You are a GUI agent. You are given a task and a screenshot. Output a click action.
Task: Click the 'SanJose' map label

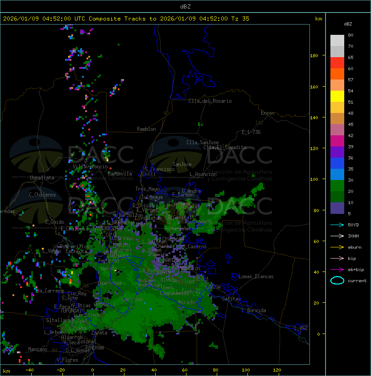[x=182, y=164]
